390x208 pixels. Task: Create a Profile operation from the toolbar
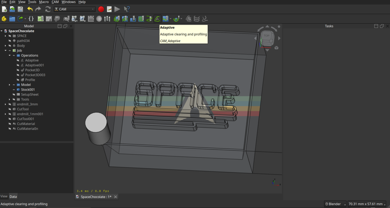[117, 19]
